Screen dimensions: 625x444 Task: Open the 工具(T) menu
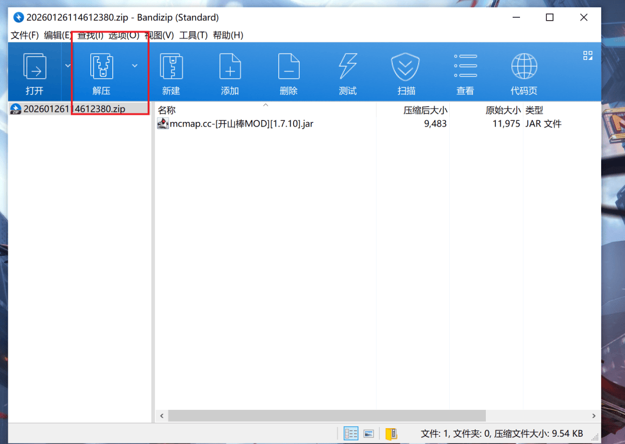(193, 35)
